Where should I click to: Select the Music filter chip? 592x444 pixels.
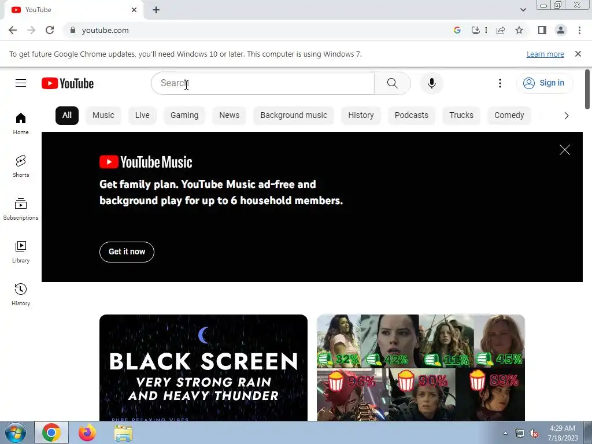pyautogui.click(x=103, y=115)
